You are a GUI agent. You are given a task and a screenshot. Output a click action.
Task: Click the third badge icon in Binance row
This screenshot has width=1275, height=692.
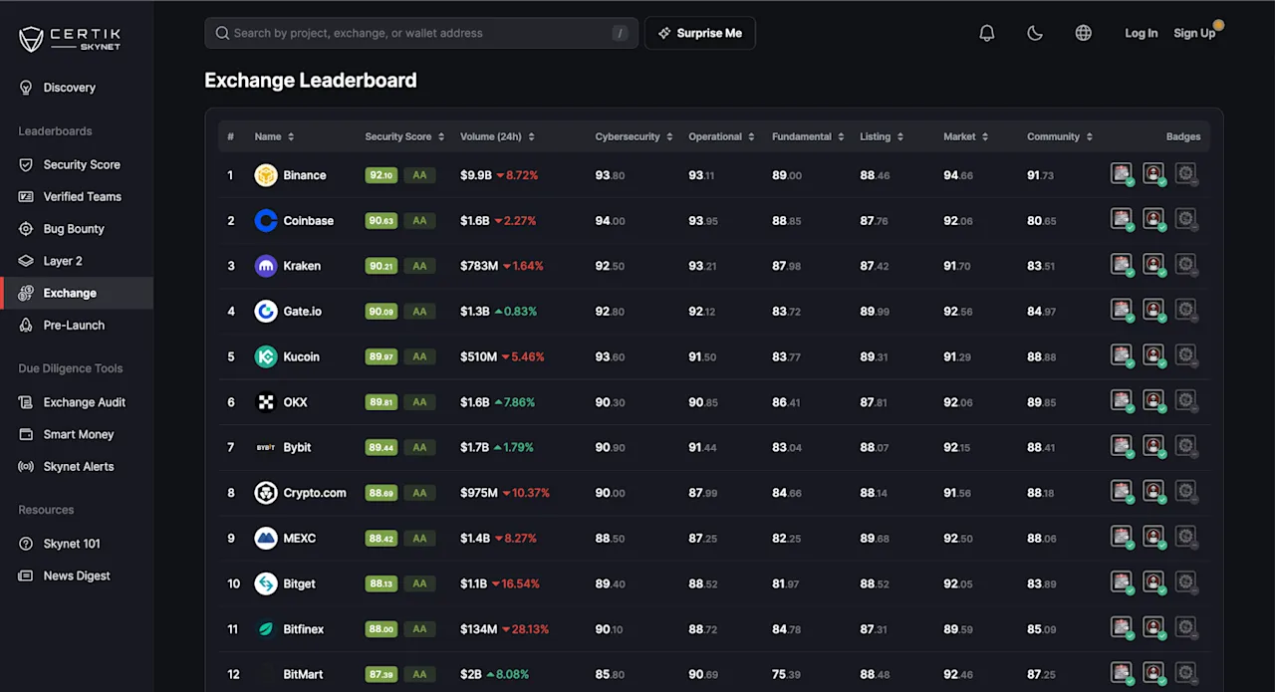[1185, 174]
